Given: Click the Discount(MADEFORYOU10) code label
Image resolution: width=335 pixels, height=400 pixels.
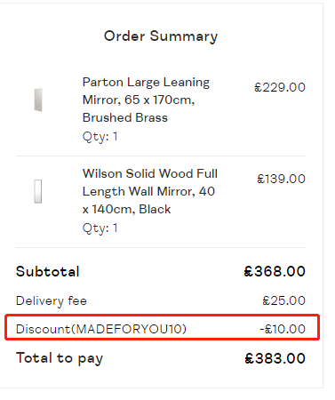Looking at the screenshot, I should click(x=101, y=329).
